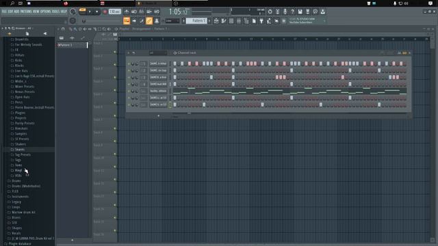Expand the Vinyl folder in browser

click(x=18, y=170)
